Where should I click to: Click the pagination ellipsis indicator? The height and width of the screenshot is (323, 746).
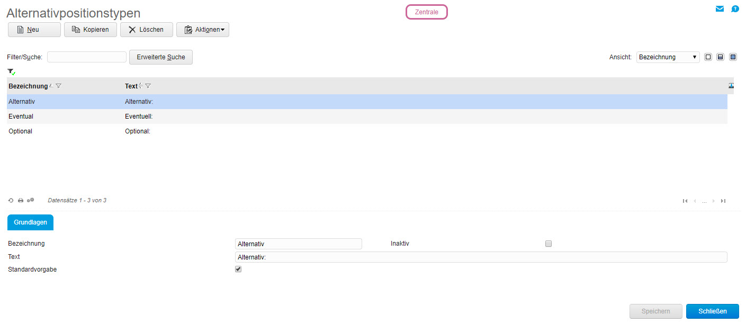[704, 201]
